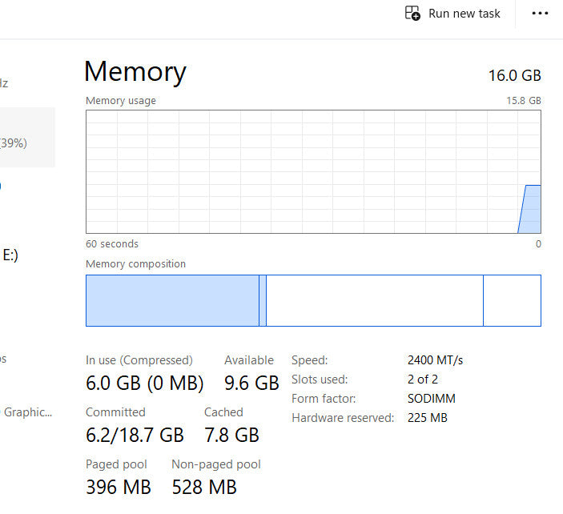
Task: Click the Memory usage graph area
Action: click(x=312, y=171)
